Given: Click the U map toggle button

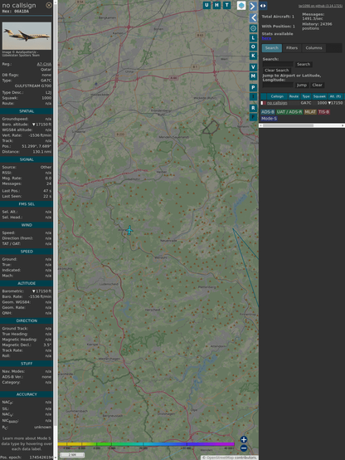Looking at the screenshot, I should pos(207,5).
